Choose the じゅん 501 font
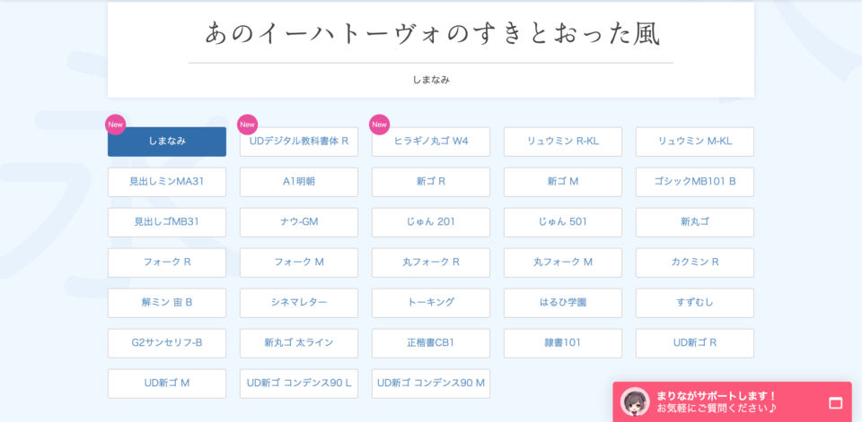Image resolution: width=862 pixels, height=422 pixels. click(563, 222)
